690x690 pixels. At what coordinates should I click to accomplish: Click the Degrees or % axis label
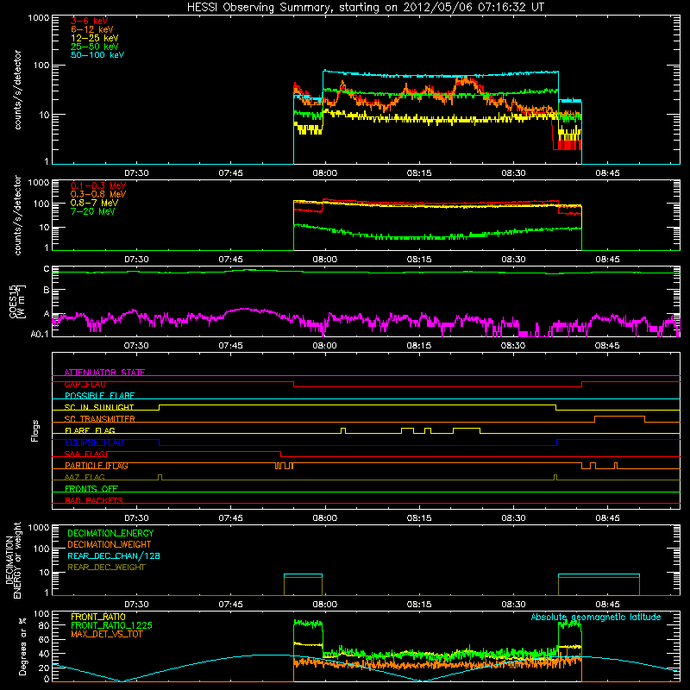23,646
